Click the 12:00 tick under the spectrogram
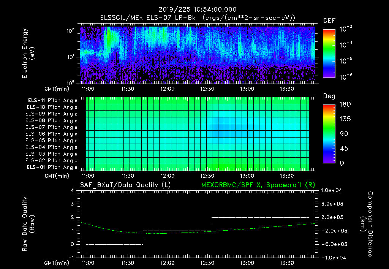This screenshot has width=389, height=269. coord(168,89)
